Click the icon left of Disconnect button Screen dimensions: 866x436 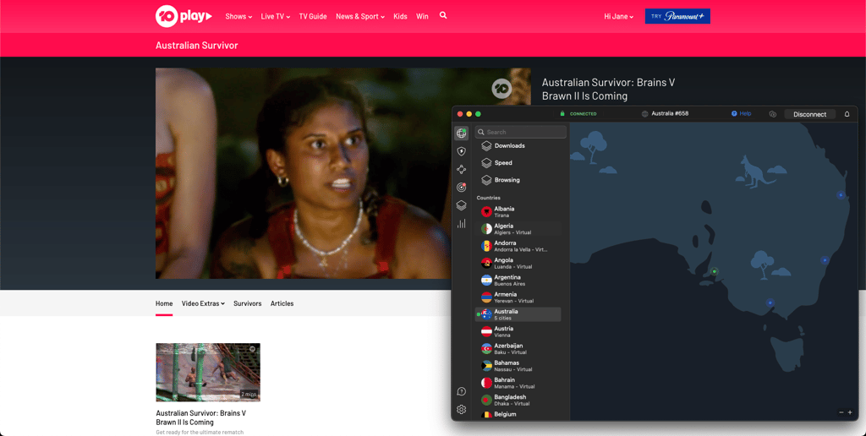(x=773, y=114)
